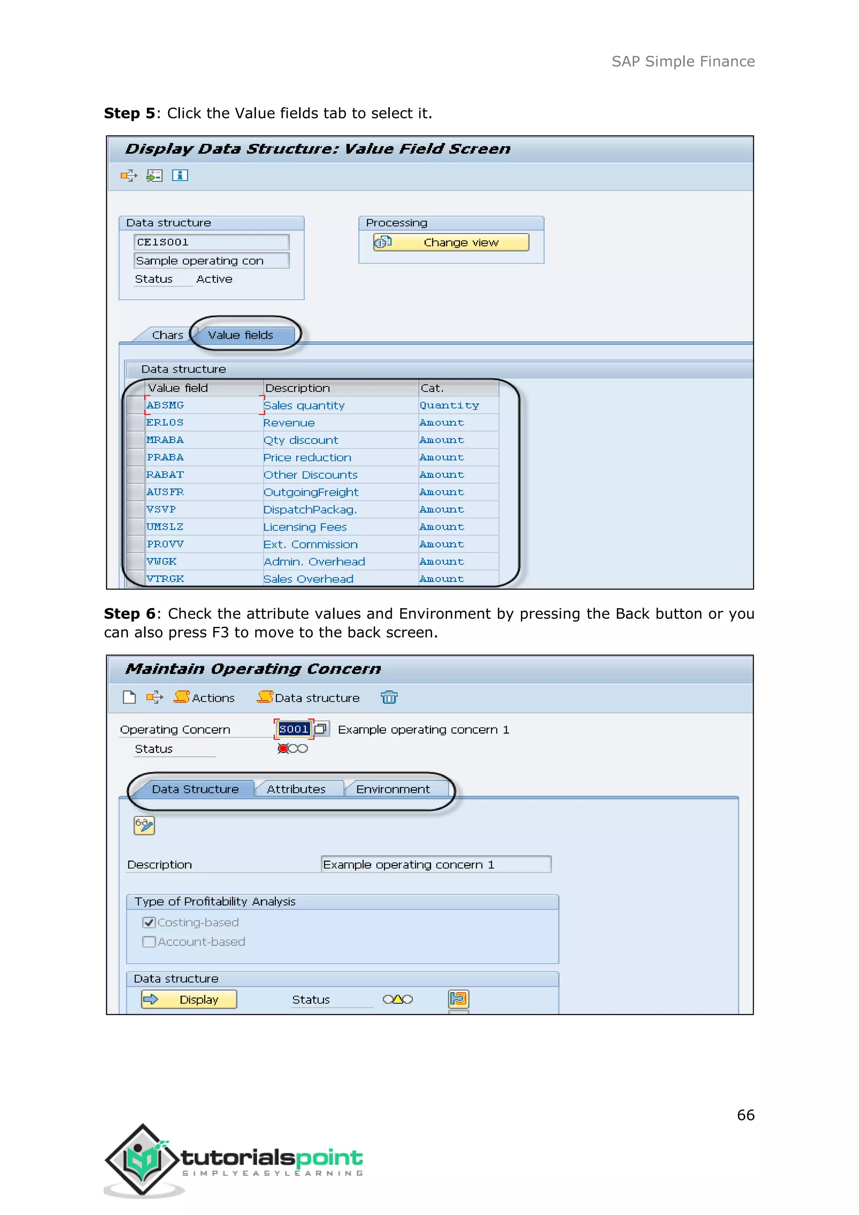Toggle the Account-based checkbox
Viewport: 859px width, 1215px height.
click(149, 942)
